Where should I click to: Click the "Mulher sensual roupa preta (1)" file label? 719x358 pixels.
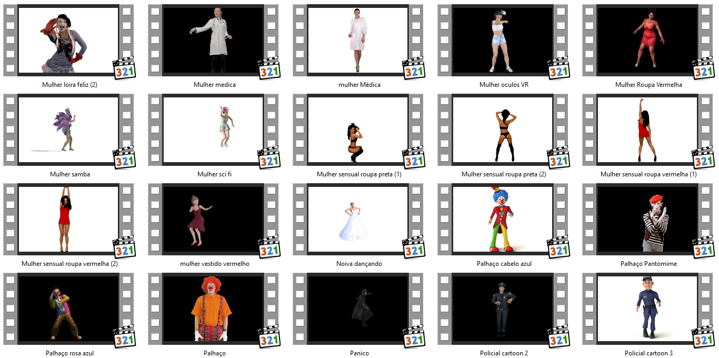[359, 174]
